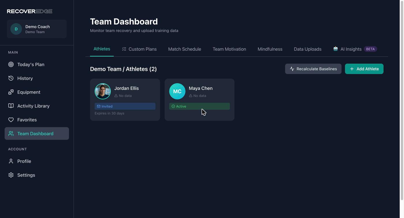
Task: View Favorites in sidebar
Action: (37, 120)
